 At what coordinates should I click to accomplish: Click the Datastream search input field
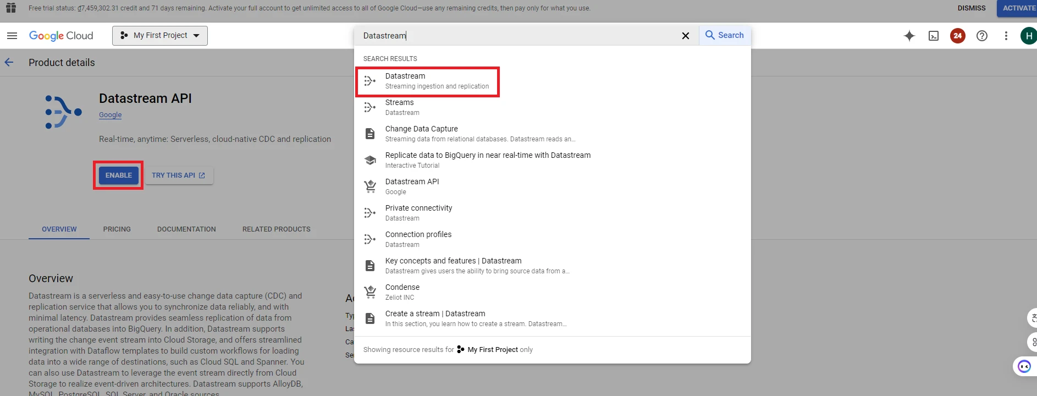point(517,36)
